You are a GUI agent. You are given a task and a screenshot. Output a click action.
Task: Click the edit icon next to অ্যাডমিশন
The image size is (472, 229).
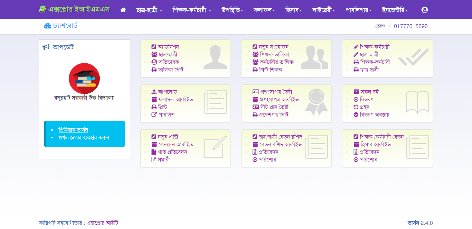point(154,47)
